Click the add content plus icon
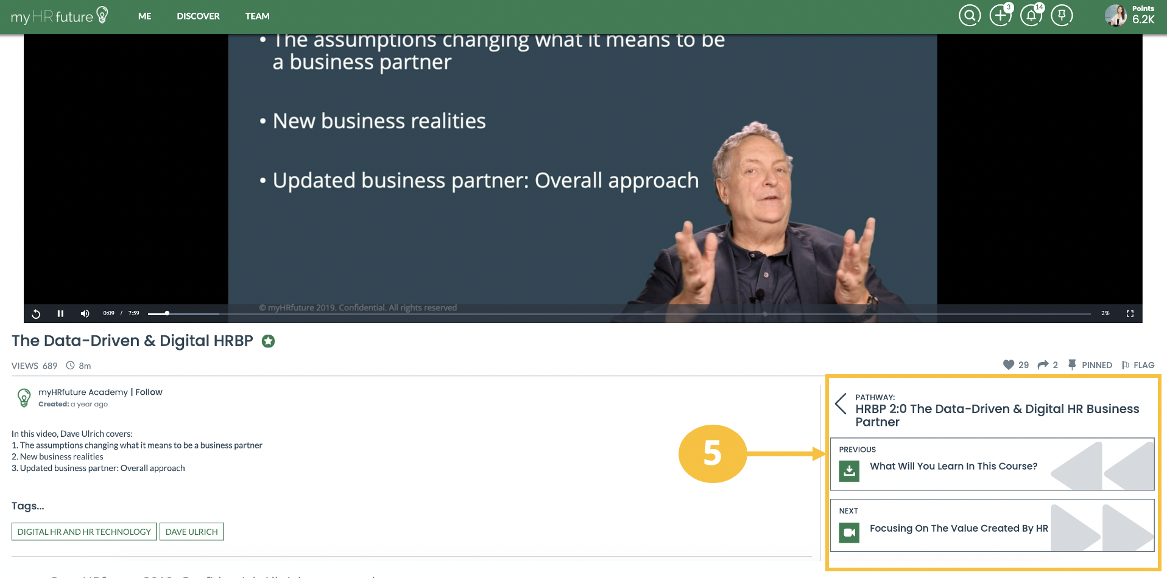The image size is (1167, 578). [1000, 15]
